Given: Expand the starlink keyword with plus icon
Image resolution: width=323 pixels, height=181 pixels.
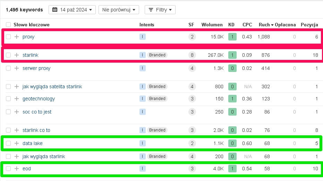Looking at the screenshot, I should 17,55.
